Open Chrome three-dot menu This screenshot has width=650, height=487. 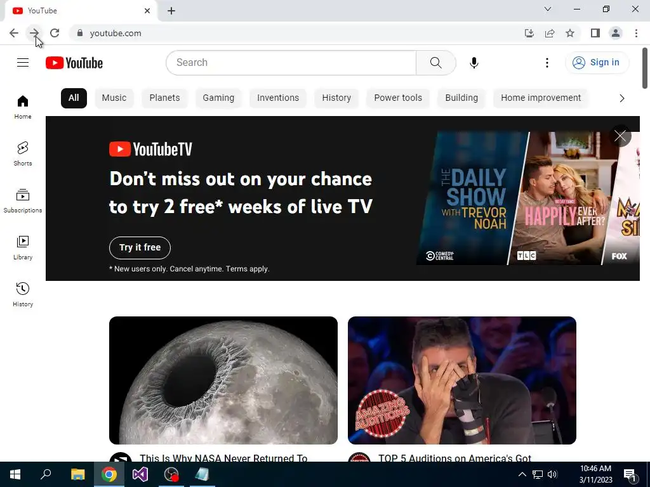tap(636, 33)
